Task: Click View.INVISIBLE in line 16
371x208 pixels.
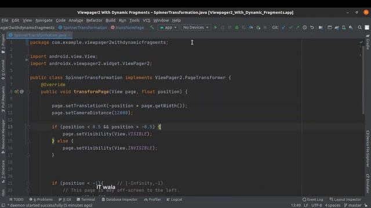Action: tap(133, 148)
